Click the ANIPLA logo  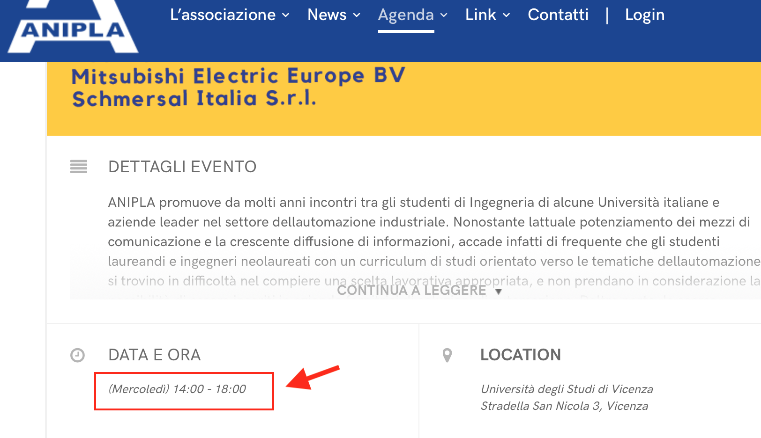73,28
